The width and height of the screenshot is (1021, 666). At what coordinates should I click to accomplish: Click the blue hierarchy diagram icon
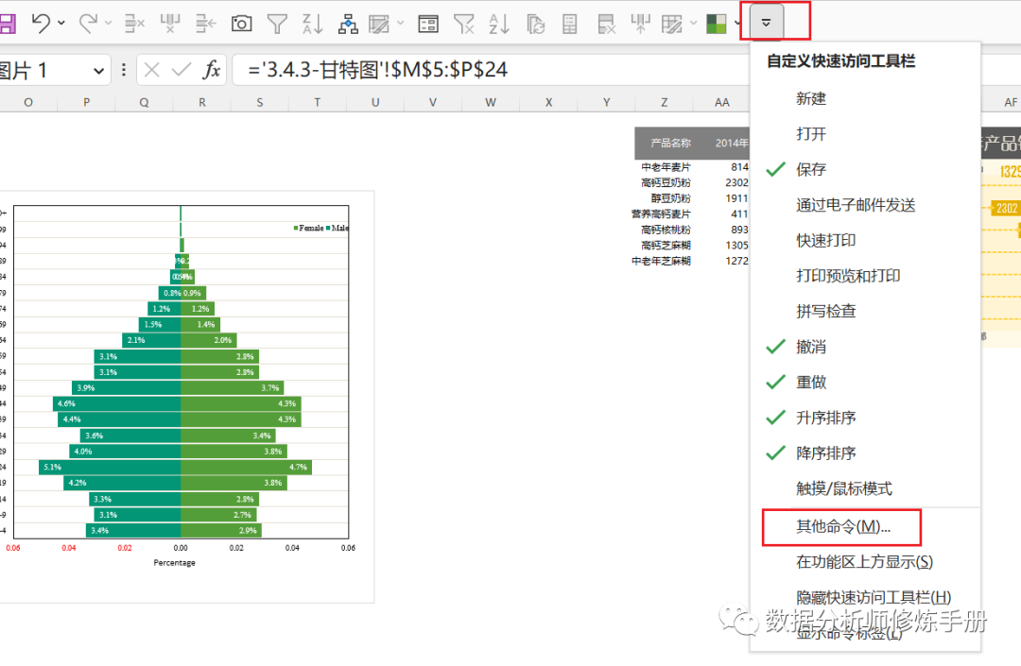click(x=347, y=23)
